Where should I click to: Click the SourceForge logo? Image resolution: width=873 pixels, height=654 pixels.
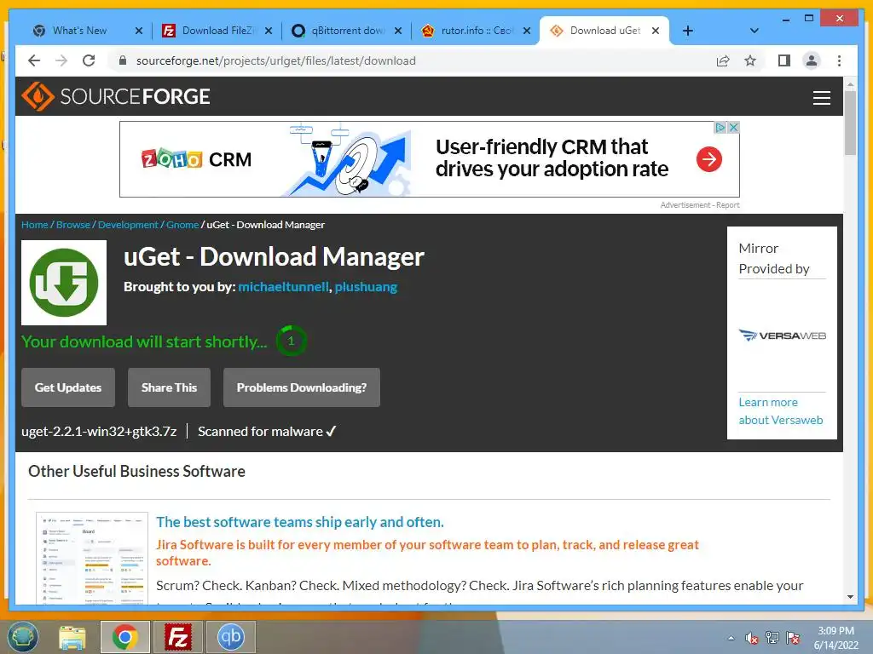pos(116,96)
